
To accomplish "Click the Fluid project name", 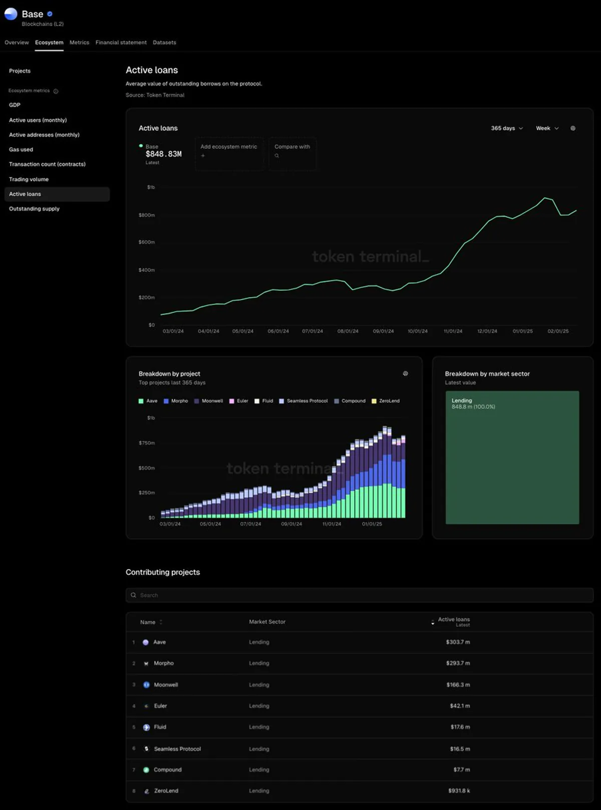I will 160,727.
